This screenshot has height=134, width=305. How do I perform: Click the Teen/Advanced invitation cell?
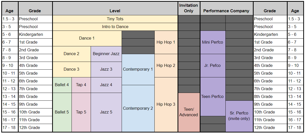[189, 112]
